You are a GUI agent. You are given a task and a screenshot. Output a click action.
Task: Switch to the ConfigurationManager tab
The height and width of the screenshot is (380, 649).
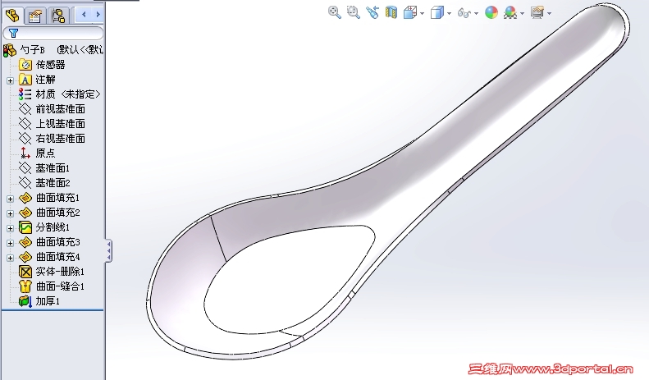(x=58, y=16)
